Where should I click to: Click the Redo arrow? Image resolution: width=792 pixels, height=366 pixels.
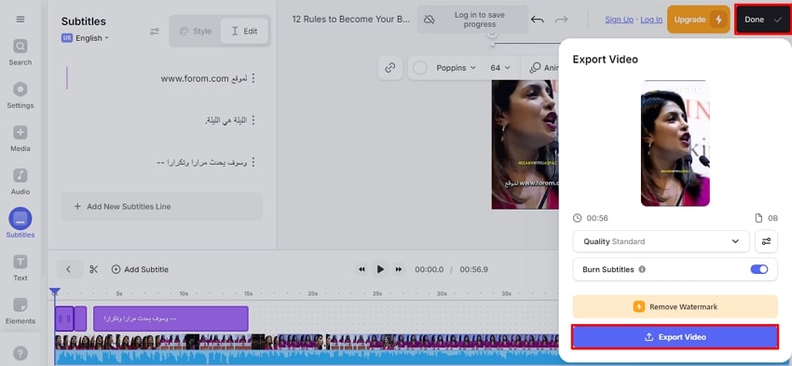click(x=561, y=20)
